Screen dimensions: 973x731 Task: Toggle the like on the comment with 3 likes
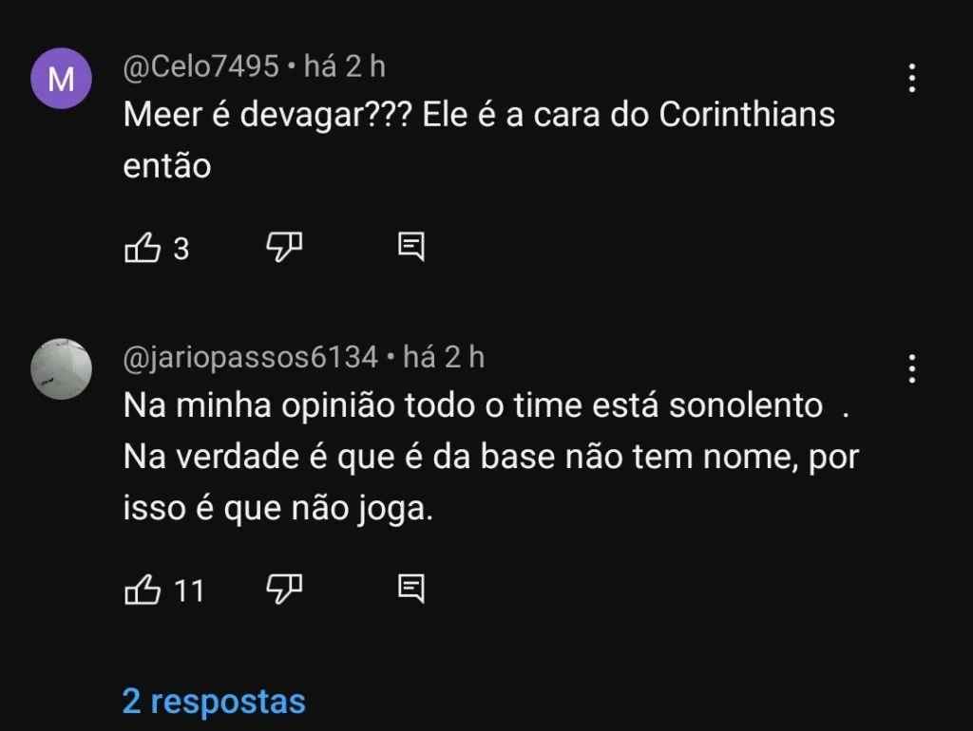coord(143,247)
